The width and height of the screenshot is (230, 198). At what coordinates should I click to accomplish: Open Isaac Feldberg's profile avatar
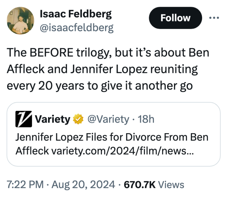pos(20,20)
